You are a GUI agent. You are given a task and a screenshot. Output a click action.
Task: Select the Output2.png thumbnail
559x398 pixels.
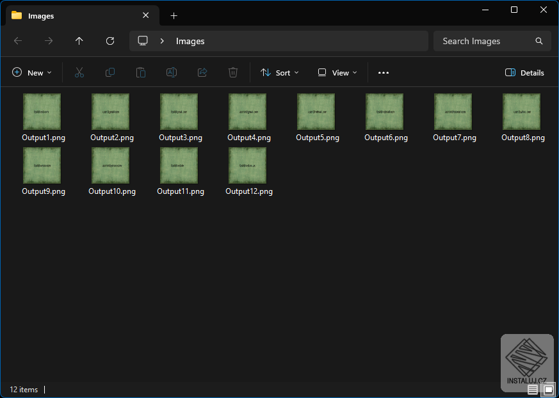tap(110, 111)
